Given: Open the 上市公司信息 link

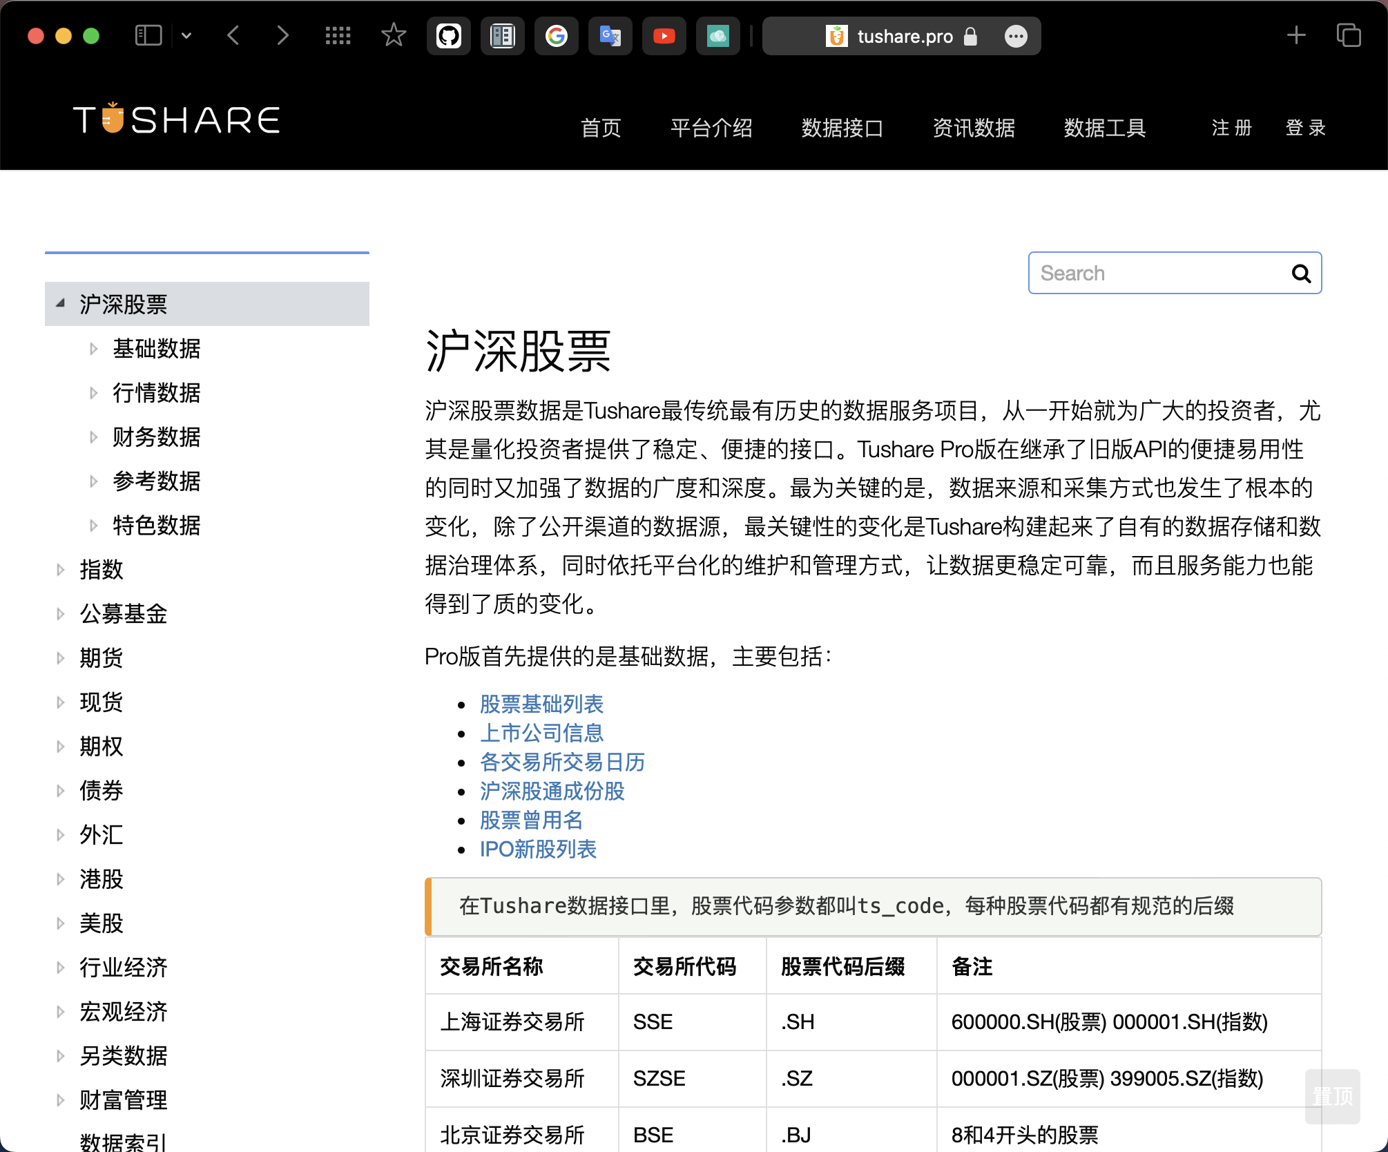Looking at the screenshot, I should (x=542, y=733).
